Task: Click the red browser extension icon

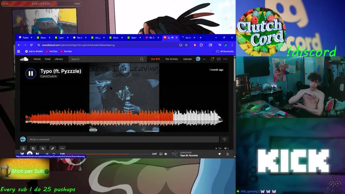Action: click(195, 45)
